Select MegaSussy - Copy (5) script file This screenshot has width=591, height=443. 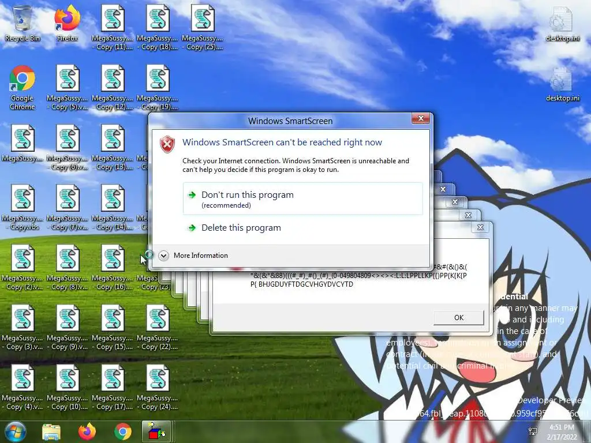coord(68,87)
